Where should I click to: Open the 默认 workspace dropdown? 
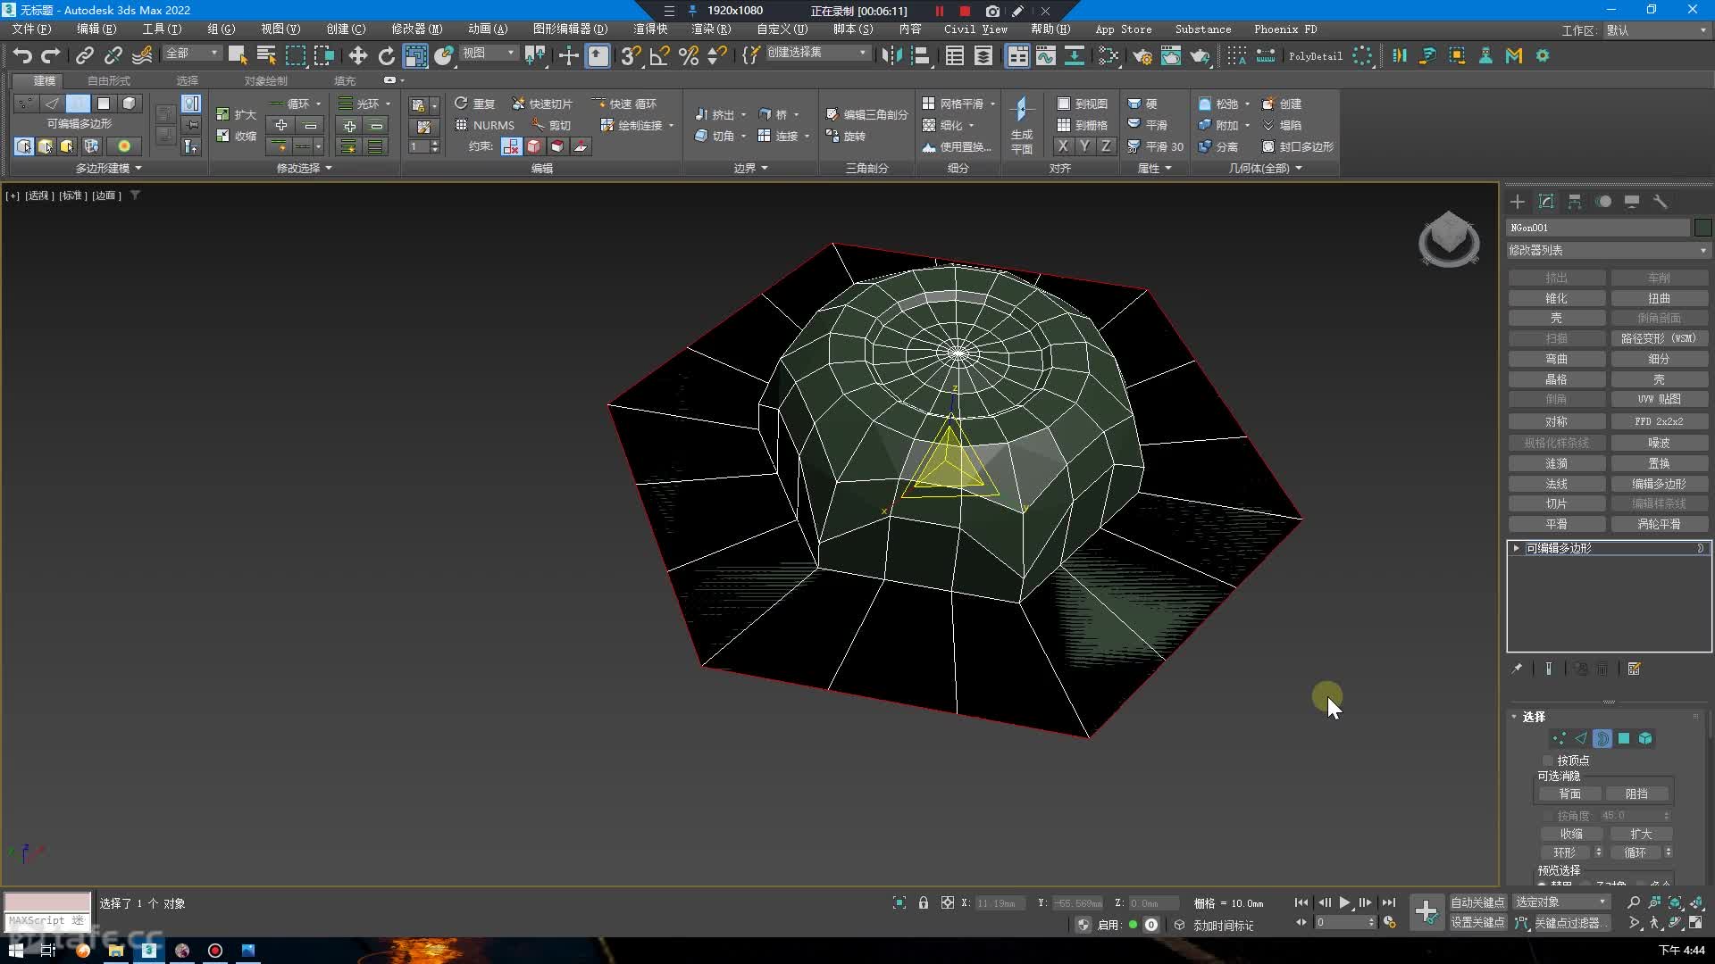(x=1657, y=30)
